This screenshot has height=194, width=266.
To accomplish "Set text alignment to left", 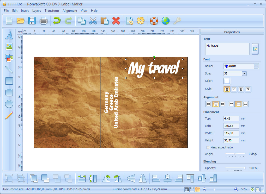I will click(209, 104).
